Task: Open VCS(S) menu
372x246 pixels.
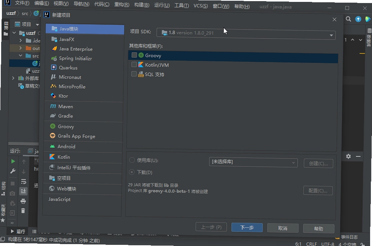Action: (x=200, y=6)
